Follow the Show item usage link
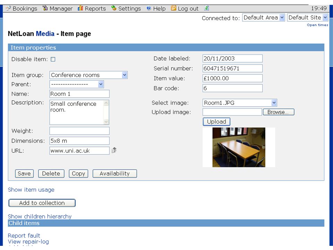Viewport: 333px width, 250px height. 31,190
